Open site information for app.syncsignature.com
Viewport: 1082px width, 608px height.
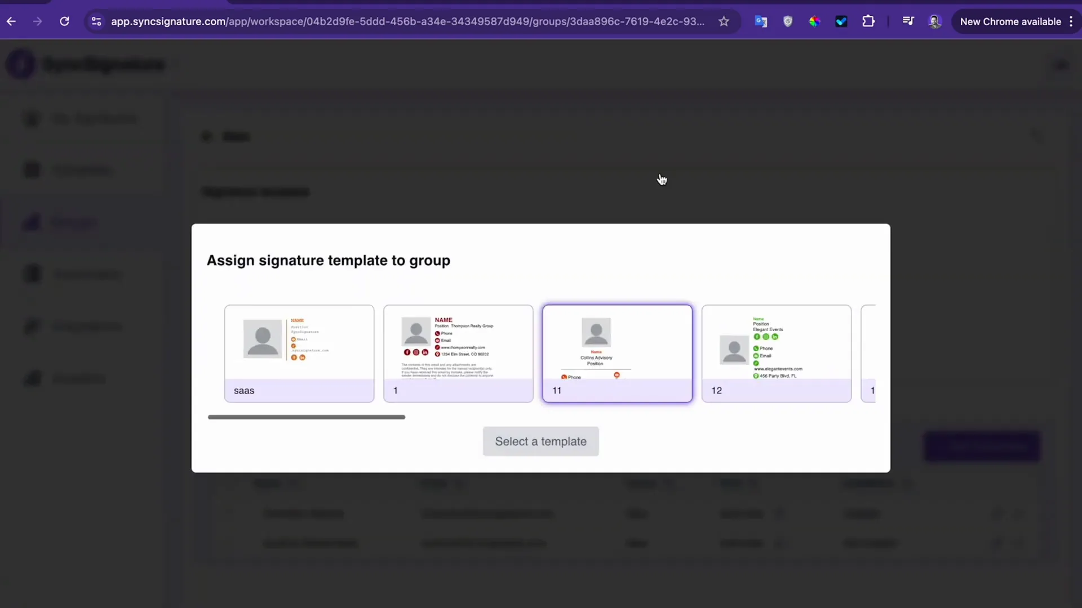(96, 21)
